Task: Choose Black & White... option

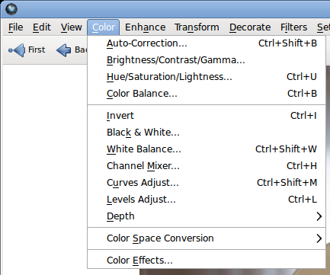Action: click(207, 133)
